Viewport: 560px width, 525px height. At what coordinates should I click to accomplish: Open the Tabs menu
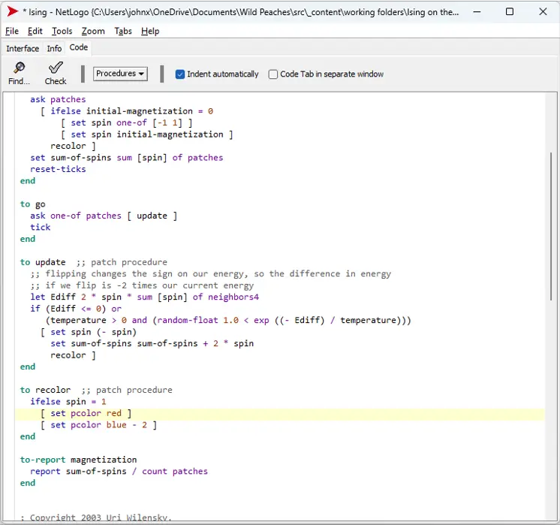pyautogui.click(x=123, y=31)
